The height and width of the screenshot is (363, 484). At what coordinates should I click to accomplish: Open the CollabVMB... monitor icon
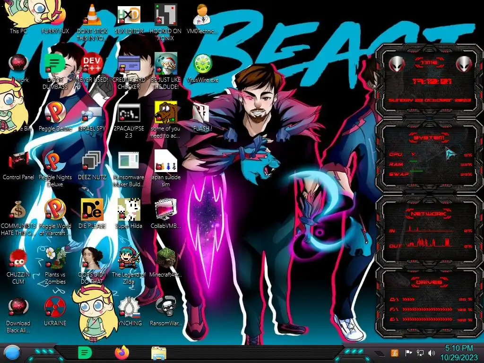click(165, 214)
